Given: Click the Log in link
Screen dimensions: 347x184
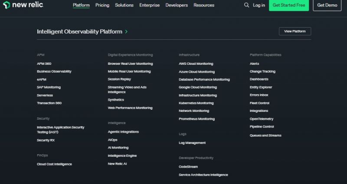Looking at the screenshot, I should coord(259,5).
